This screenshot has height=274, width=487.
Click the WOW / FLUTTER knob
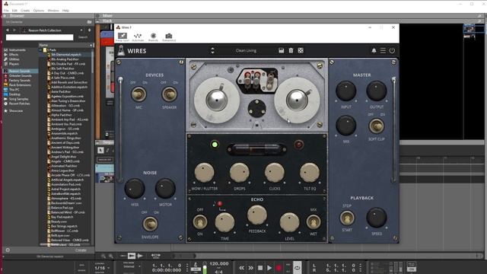204,173
